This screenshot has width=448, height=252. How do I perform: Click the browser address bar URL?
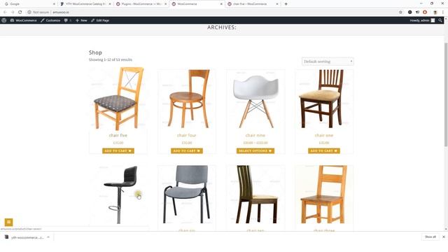tap(61, 13)
